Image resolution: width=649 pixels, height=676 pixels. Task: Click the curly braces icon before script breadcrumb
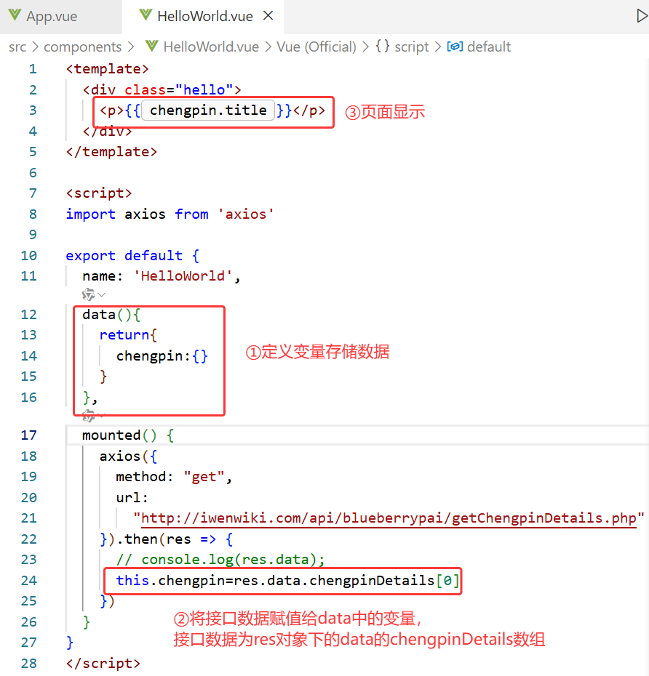pos(382,46)
